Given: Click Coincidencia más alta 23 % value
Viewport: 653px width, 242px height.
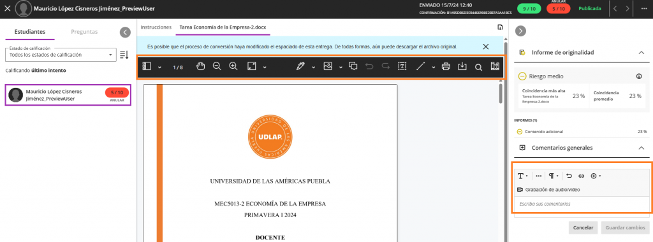Looking at the screenshot, I should tap(578, 96).
